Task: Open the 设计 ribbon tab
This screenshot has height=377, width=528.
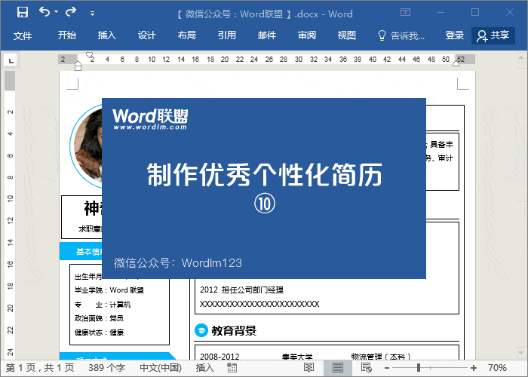Action: [x=147, y=35]
